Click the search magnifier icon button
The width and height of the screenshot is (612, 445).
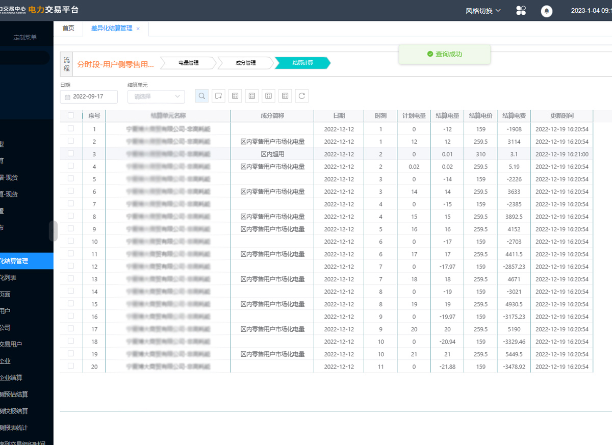pos(202,95)
